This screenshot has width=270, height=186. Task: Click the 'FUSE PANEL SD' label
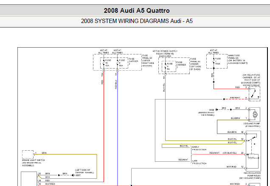[147, 57]
